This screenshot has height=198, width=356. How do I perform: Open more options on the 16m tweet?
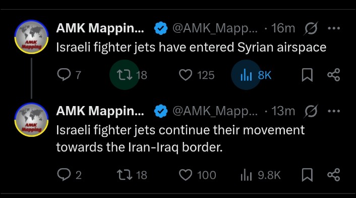334,28
